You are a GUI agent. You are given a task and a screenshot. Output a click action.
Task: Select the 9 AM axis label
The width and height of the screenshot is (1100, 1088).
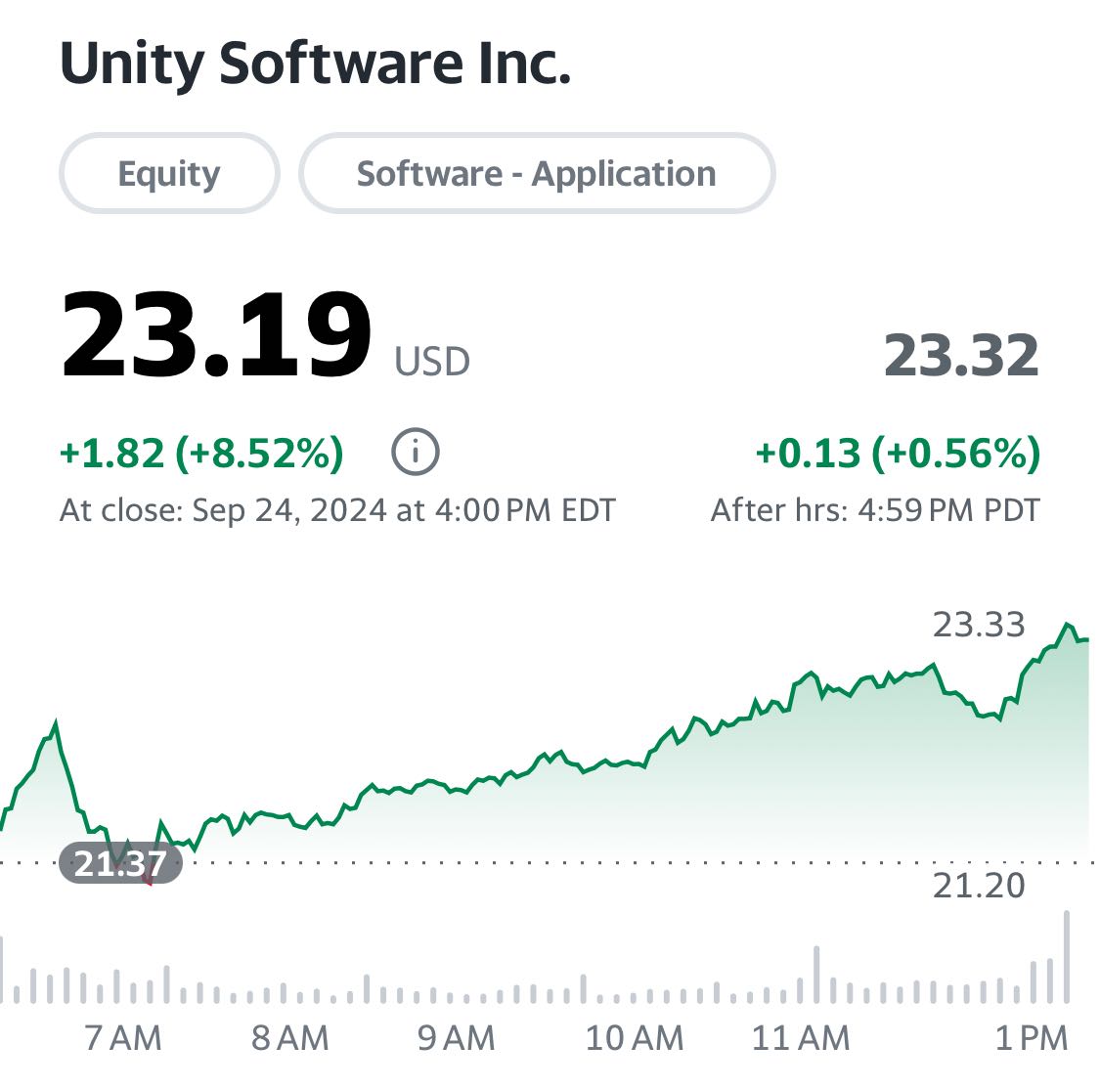pos(456,1038)
